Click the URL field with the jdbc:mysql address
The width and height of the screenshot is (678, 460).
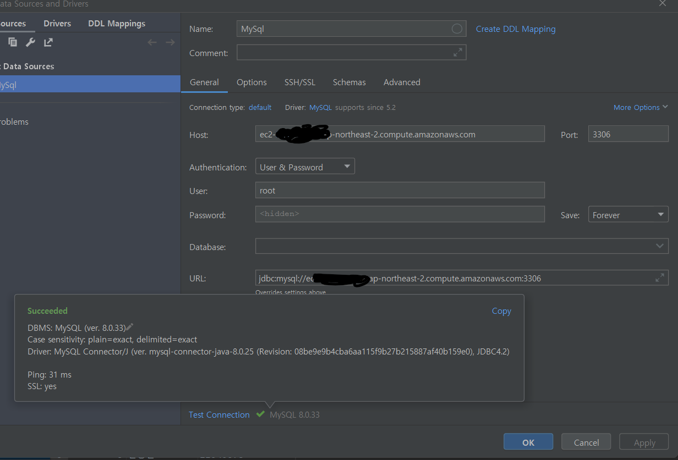pos(462,278)
